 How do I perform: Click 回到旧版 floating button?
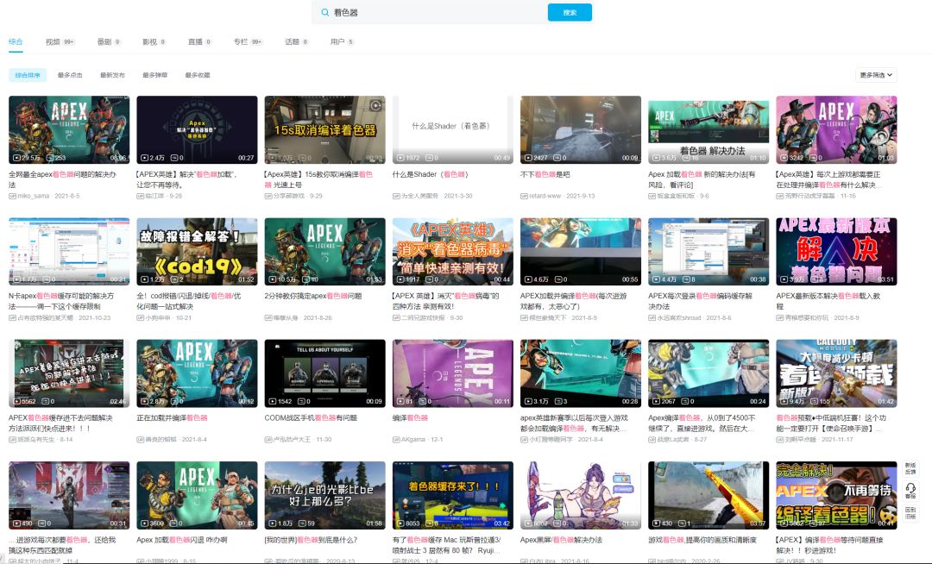coord(910,513)
